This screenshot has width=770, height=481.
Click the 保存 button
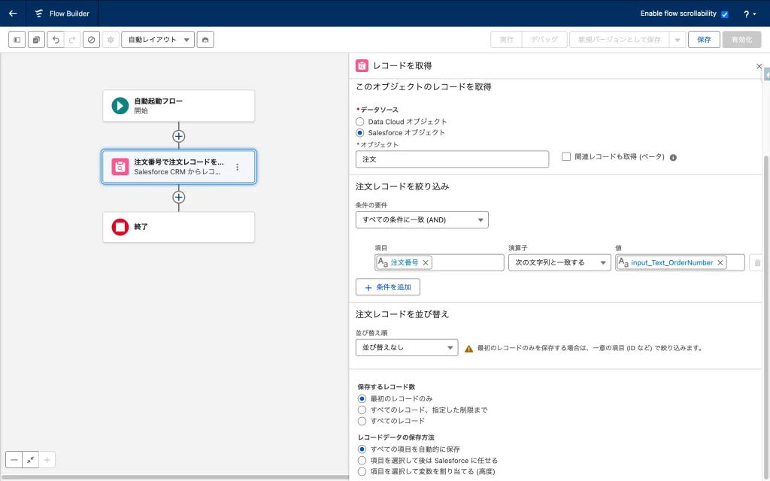pyautogui.click(x=704, y=40)
